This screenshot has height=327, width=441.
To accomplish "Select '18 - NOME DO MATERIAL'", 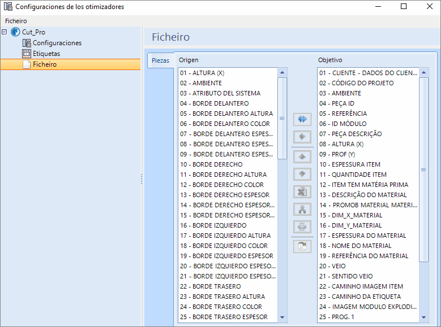I will pyautogui.click(x=368, y=246).
